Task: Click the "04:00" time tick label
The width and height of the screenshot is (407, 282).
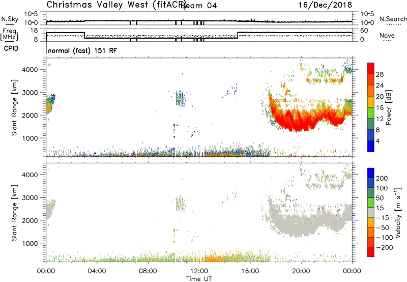Action: point(97,271)
